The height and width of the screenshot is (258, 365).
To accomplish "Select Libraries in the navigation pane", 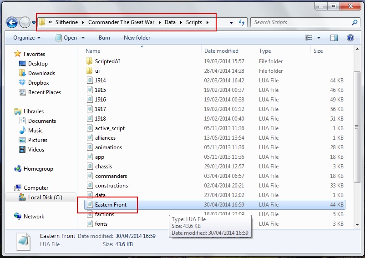I will 34,111.
